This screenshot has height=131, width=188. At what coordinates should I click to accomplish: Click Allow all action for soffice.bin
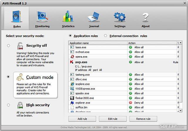[139, 107]
